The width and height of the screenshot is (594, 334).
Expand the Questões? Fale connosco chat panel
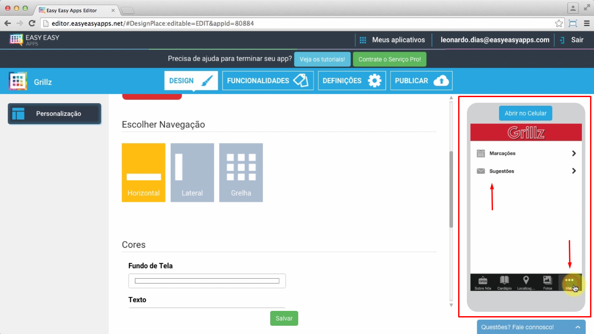pos(577,327)
